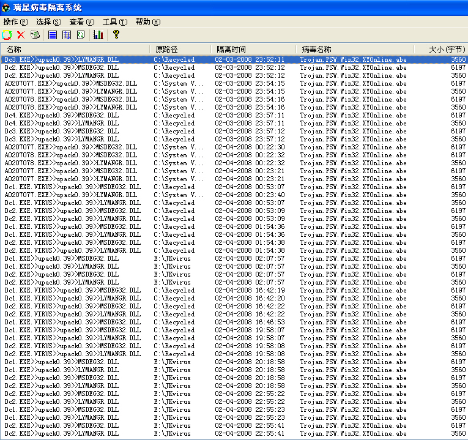468x440 pixels.
Task: Open the 帮助(H) menu
Action: [x=148, y=22]
